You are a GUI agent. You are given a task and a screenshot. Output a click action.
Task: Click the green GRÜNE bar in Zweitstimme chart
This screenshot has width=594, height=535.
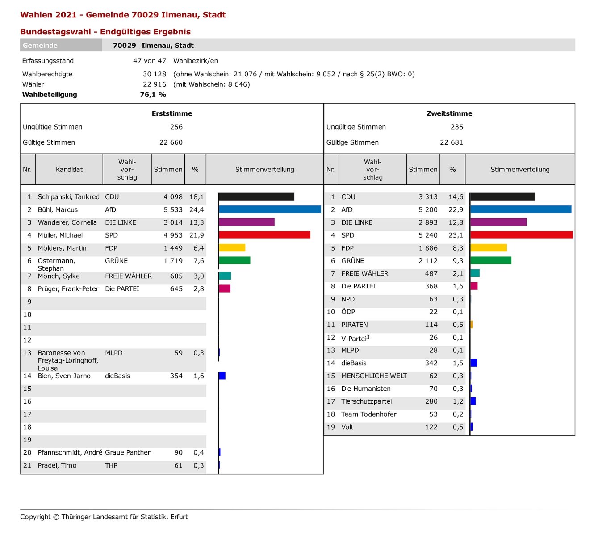tap(491, 260)
